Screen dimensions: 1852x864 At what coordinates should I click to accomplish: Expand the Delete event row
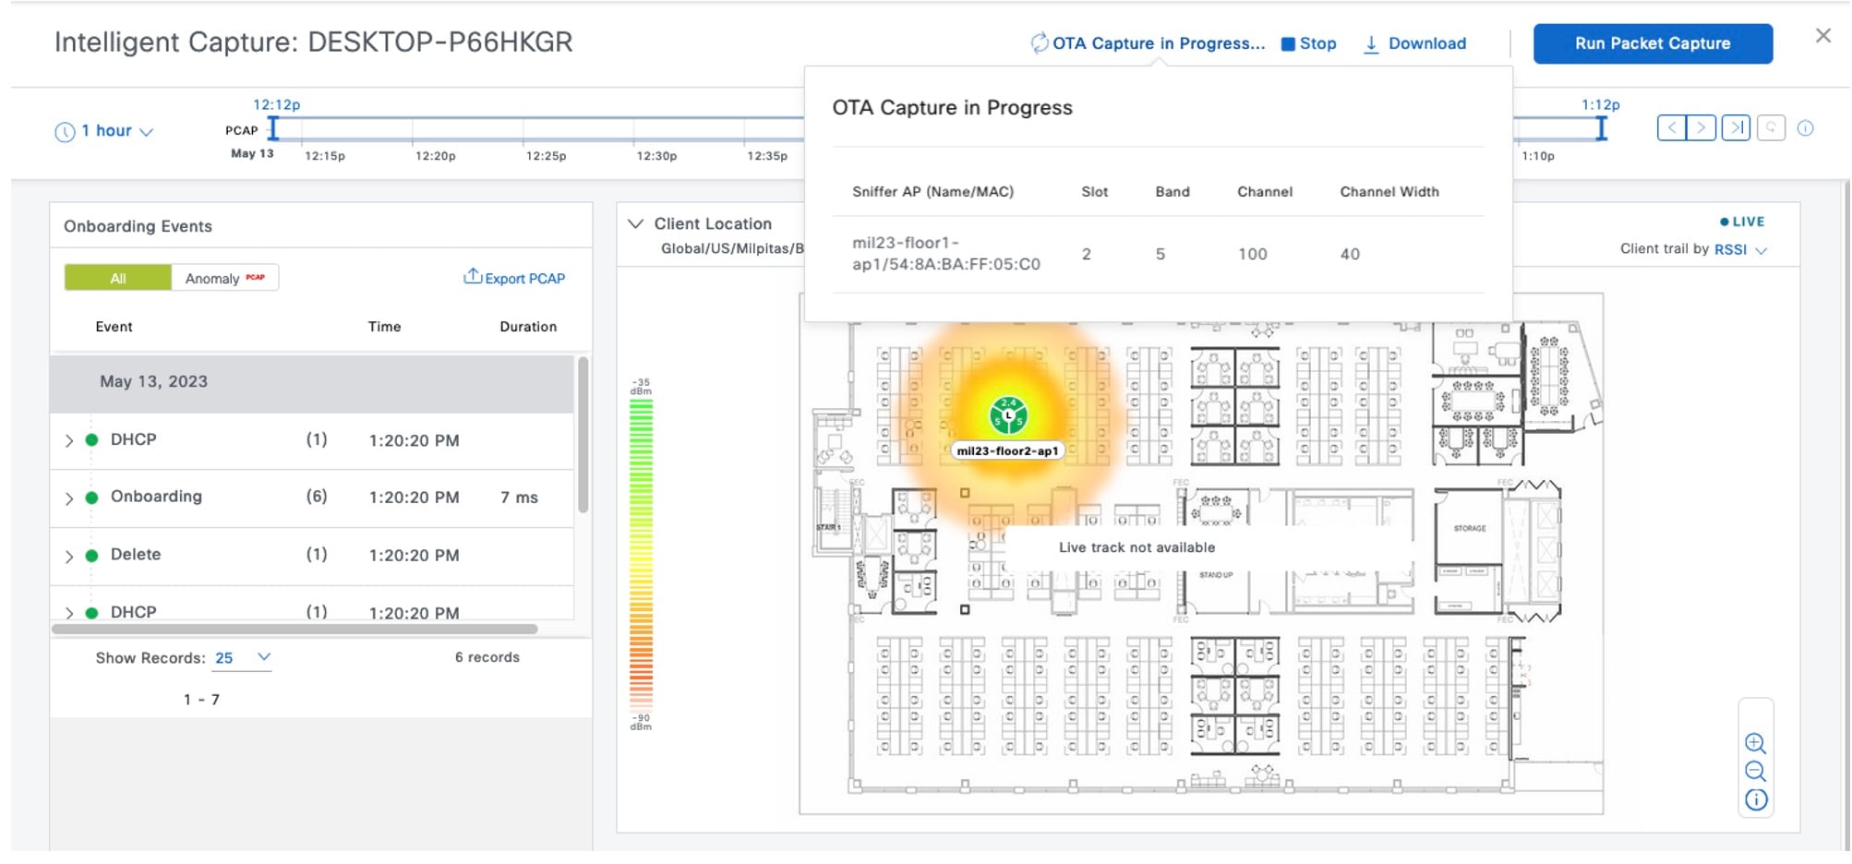(69, 557)
